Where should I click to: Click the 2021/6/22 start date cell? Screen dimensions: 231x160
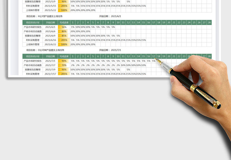click(50, 44)
